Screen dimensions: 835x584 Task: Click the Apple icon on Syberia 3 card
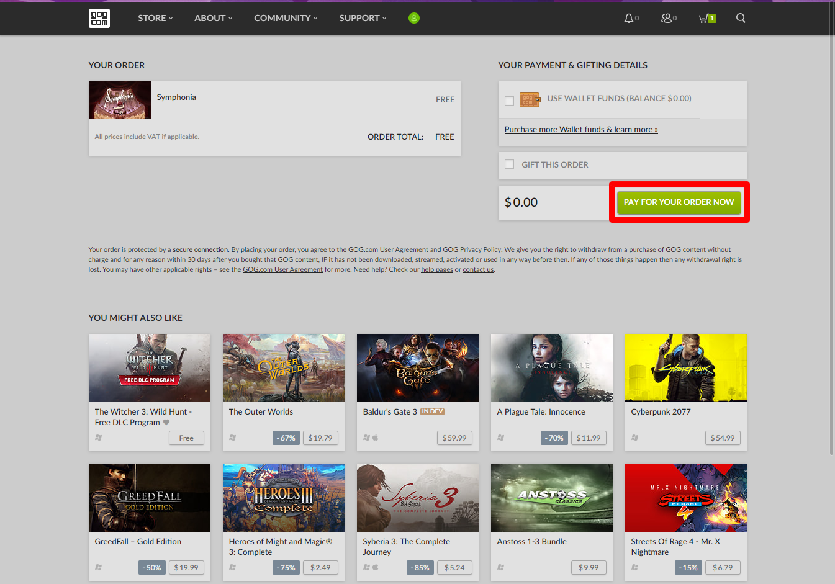[376, 567]
